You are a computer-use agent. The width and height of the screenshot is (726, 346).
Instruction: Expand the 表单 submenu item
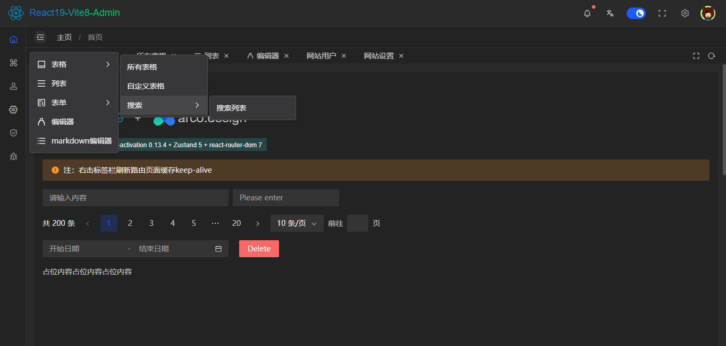click(74, 103)
